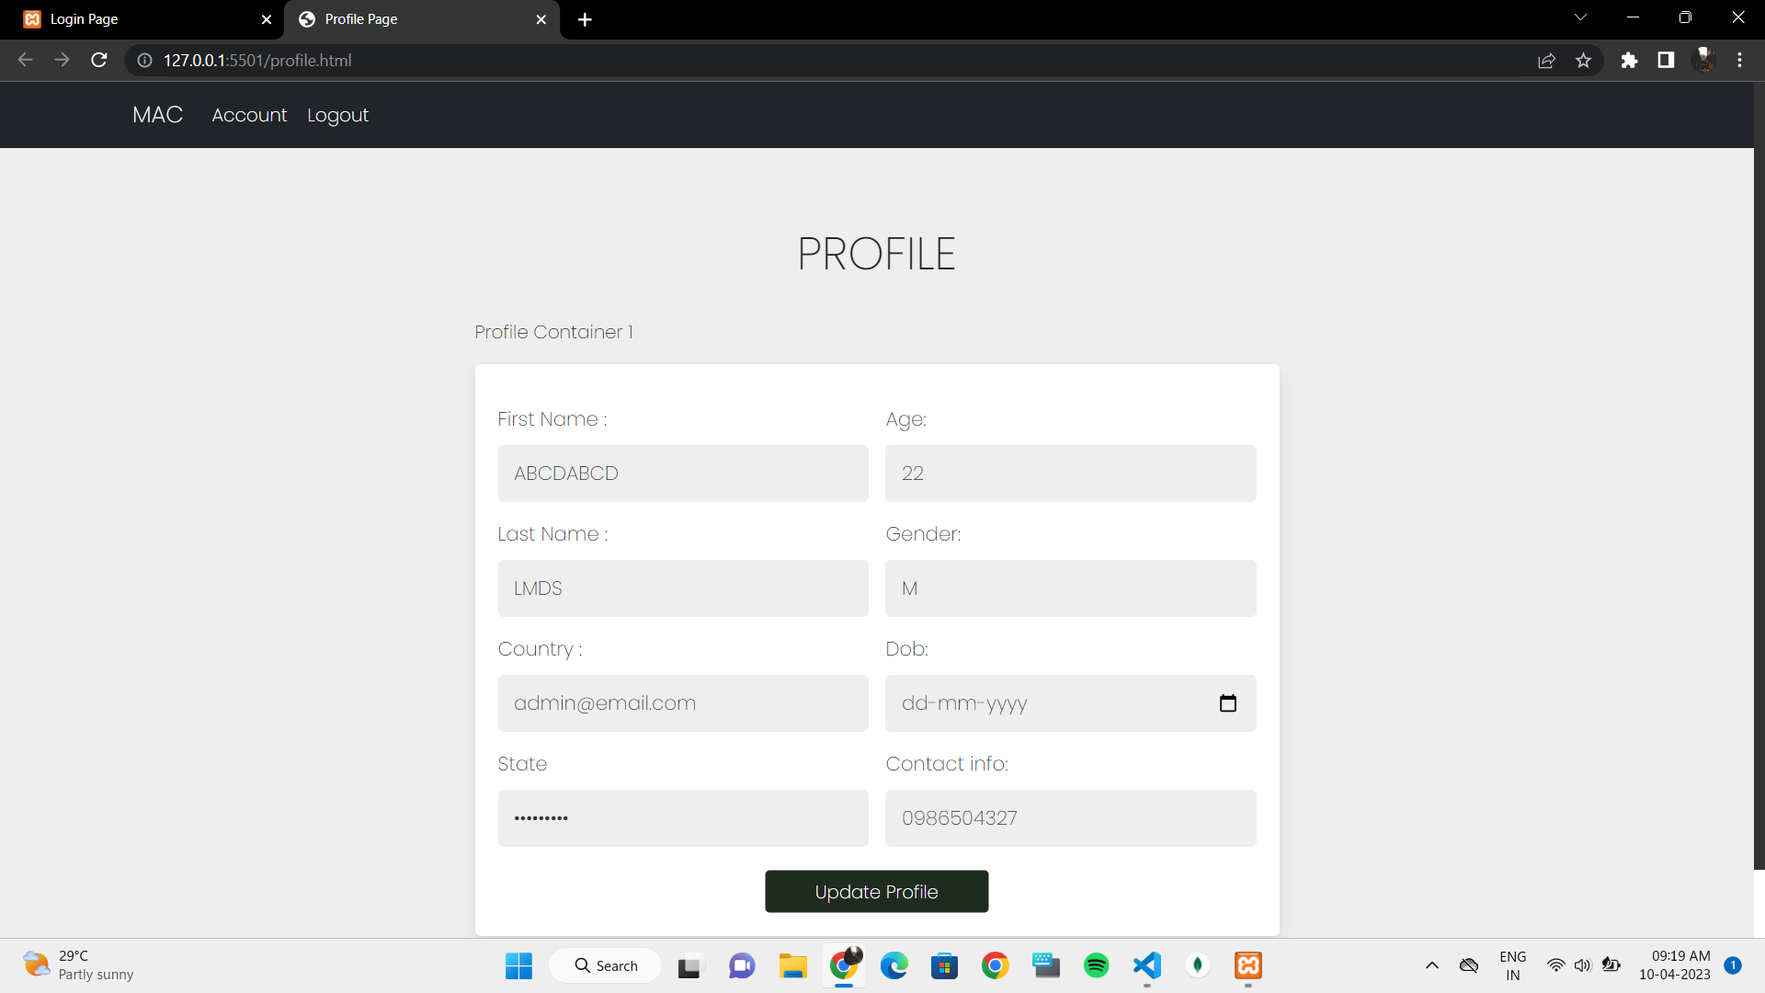This screenshot has width=1765, height=993.
Task: Launch Visual Studio Code from the taskbar
Action: [x=1145, y=965]
